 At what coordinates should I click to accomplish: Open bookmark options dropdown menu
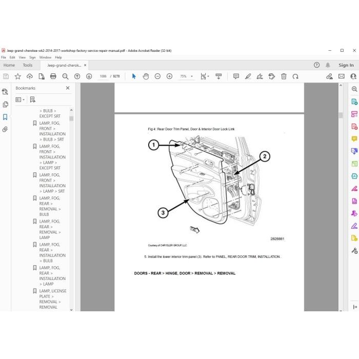coord(20,99)
